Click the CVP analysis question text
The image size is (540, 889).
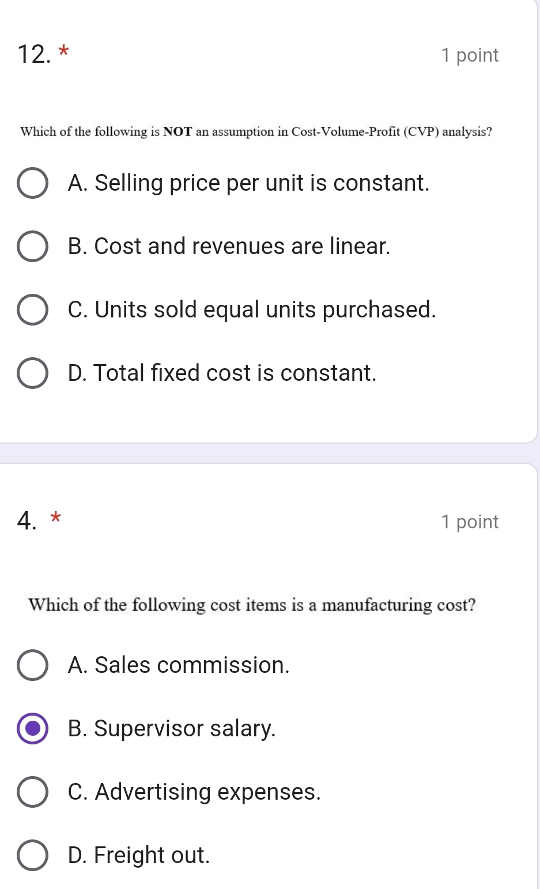pyautogui.click(x=256, y=132)
